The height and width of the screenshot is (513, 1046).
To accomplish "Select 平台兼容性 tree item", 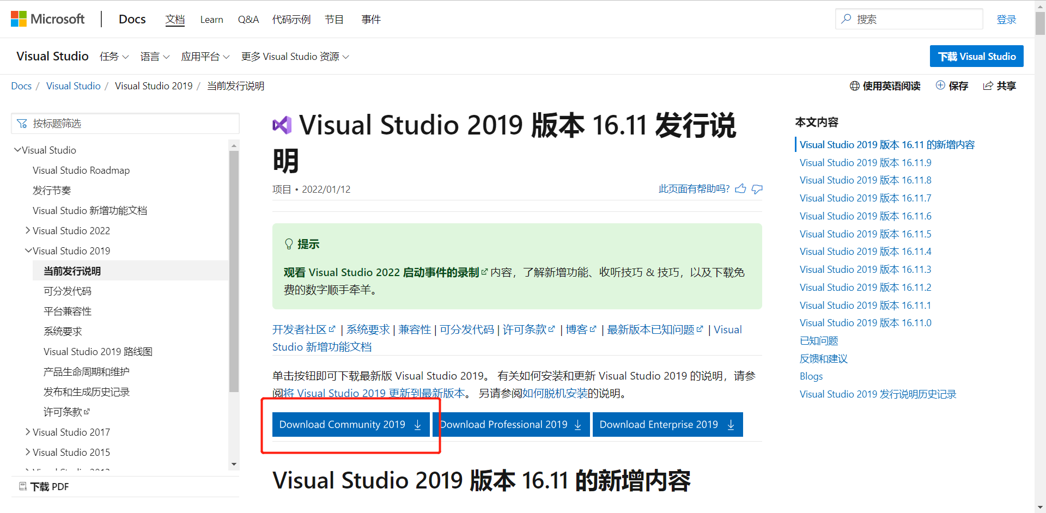I will pyautogui.click(x=68, y=311).
